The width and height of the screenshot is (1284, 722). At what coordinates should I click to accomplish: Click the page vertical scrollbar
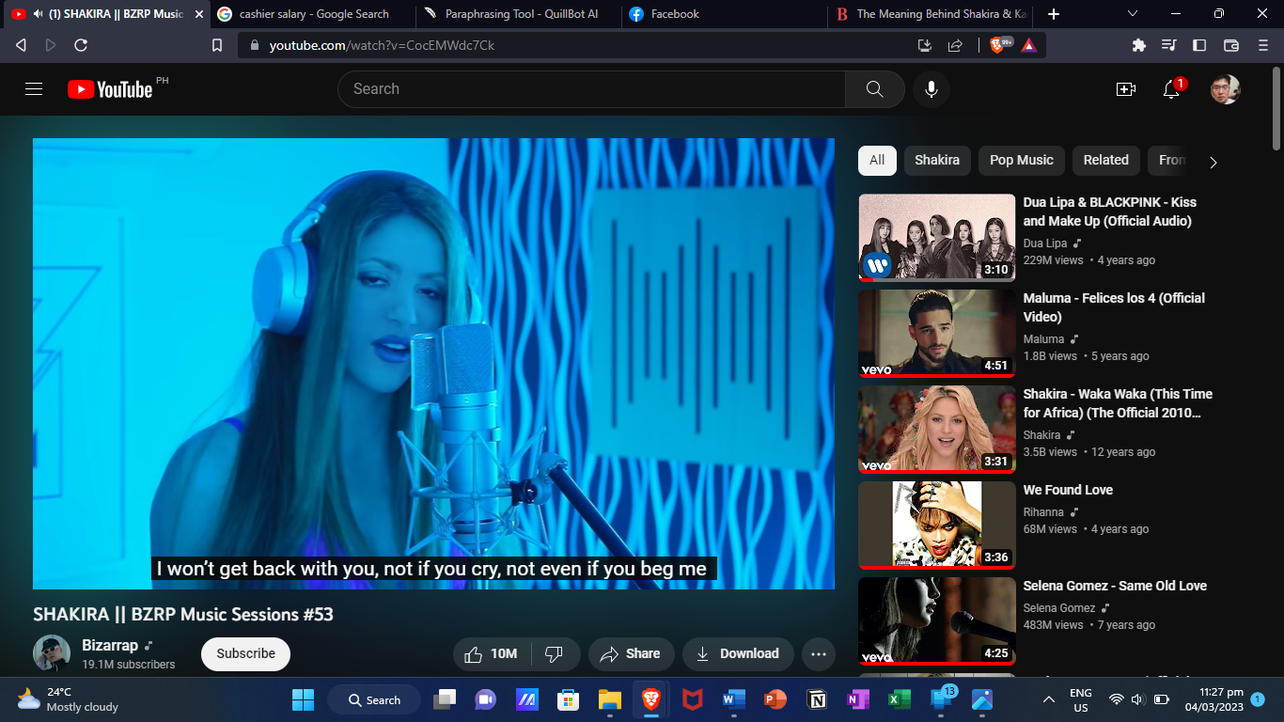tap(1276, 108)
